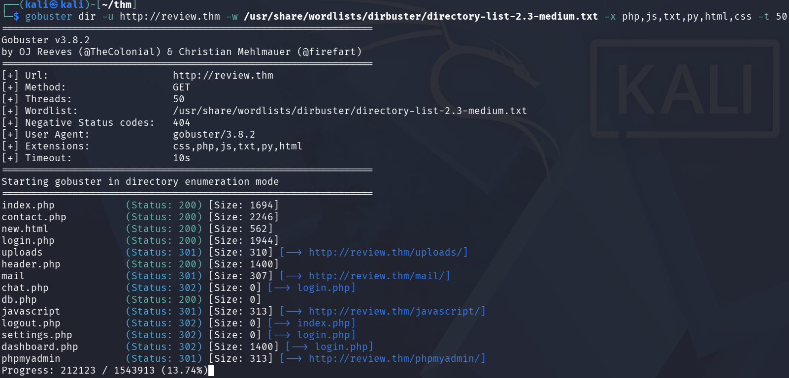The height and width of the screenshot is (378, 789).
Task: Select the phpmyadmin directory result
Action: pyautogui.click(x=31, y=358)
